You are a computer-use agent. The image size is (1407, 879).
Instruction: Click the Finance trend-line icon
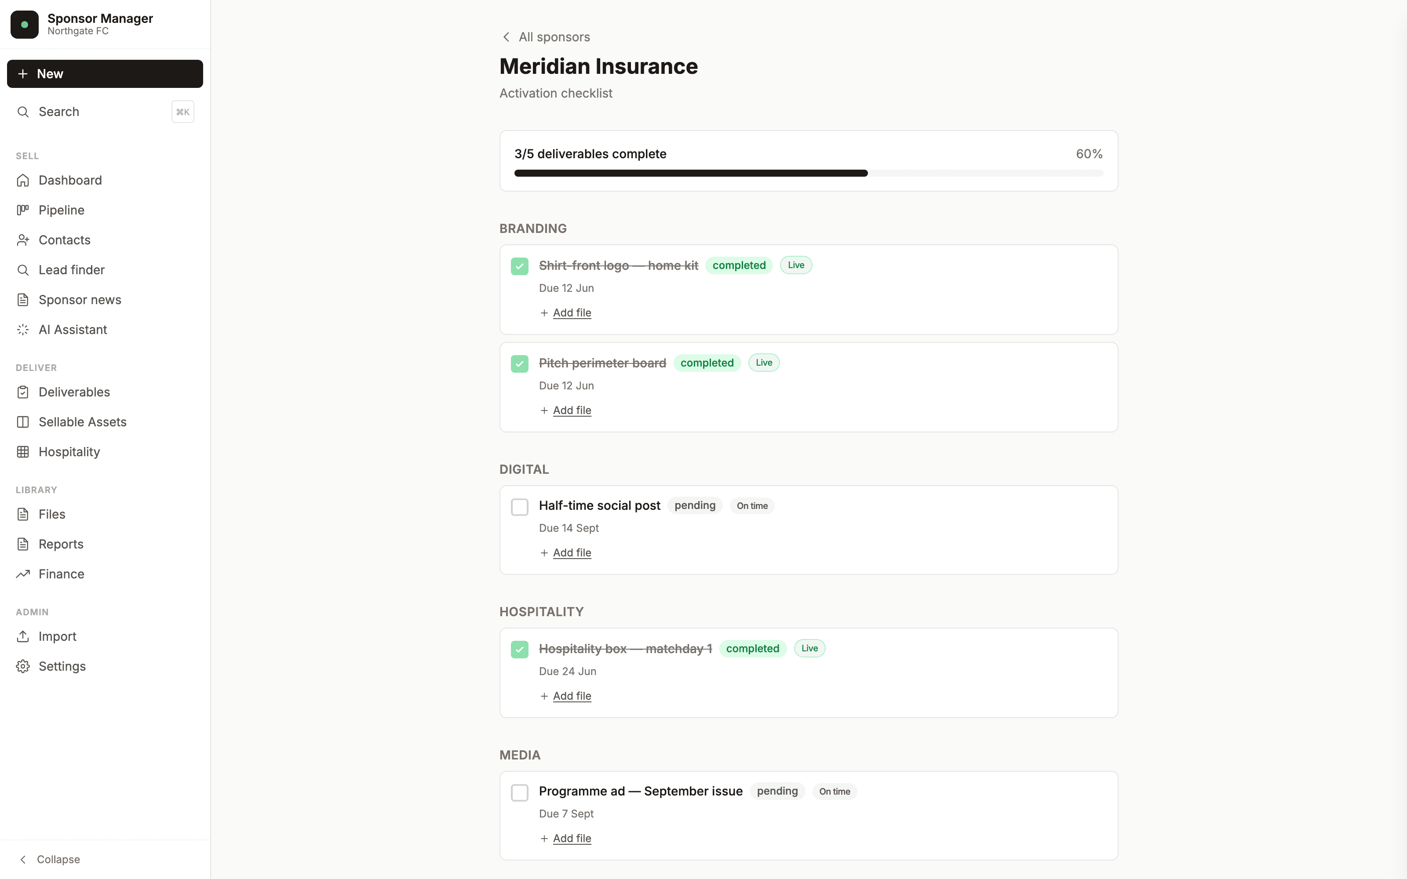pyautogui.click(x=23, y=574)
